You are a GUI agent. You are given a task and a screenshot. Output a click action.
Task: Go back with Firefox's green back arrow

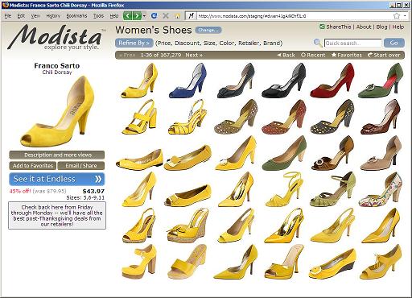pos(127,16)
